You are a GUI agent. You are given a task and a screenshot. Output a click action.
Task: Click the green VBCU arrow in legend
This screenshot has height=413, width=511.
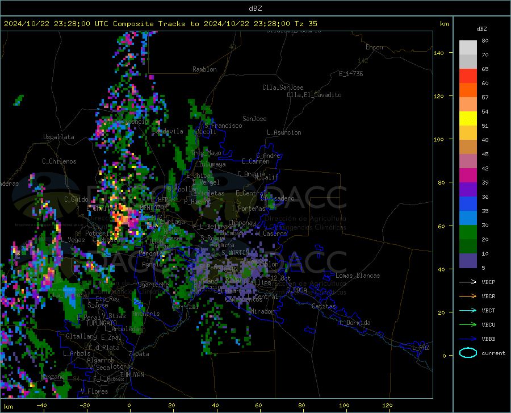coord(468,325)
